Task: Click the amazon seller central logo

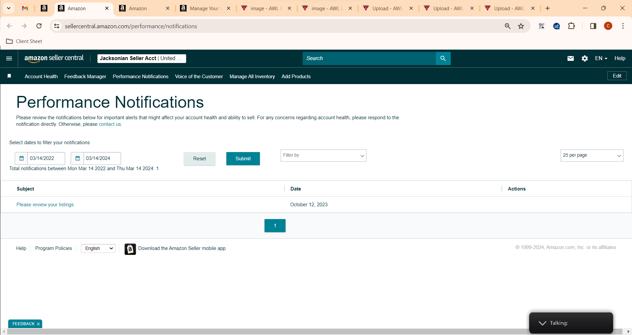Action: 54,58
